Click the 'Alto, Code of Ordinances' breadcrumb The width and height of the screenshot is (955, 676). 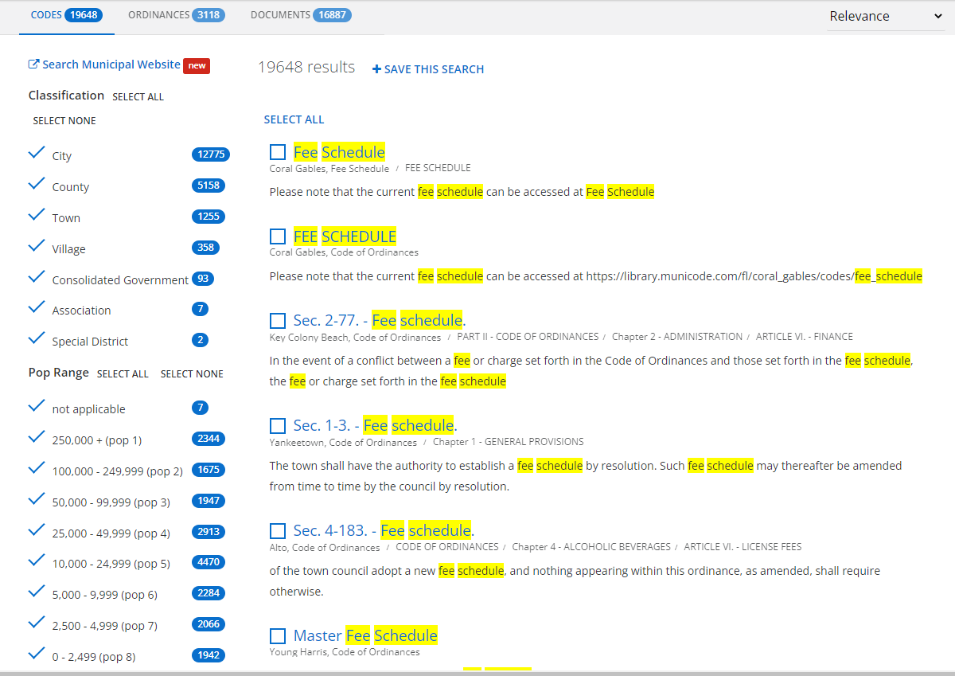pos(325,547)
